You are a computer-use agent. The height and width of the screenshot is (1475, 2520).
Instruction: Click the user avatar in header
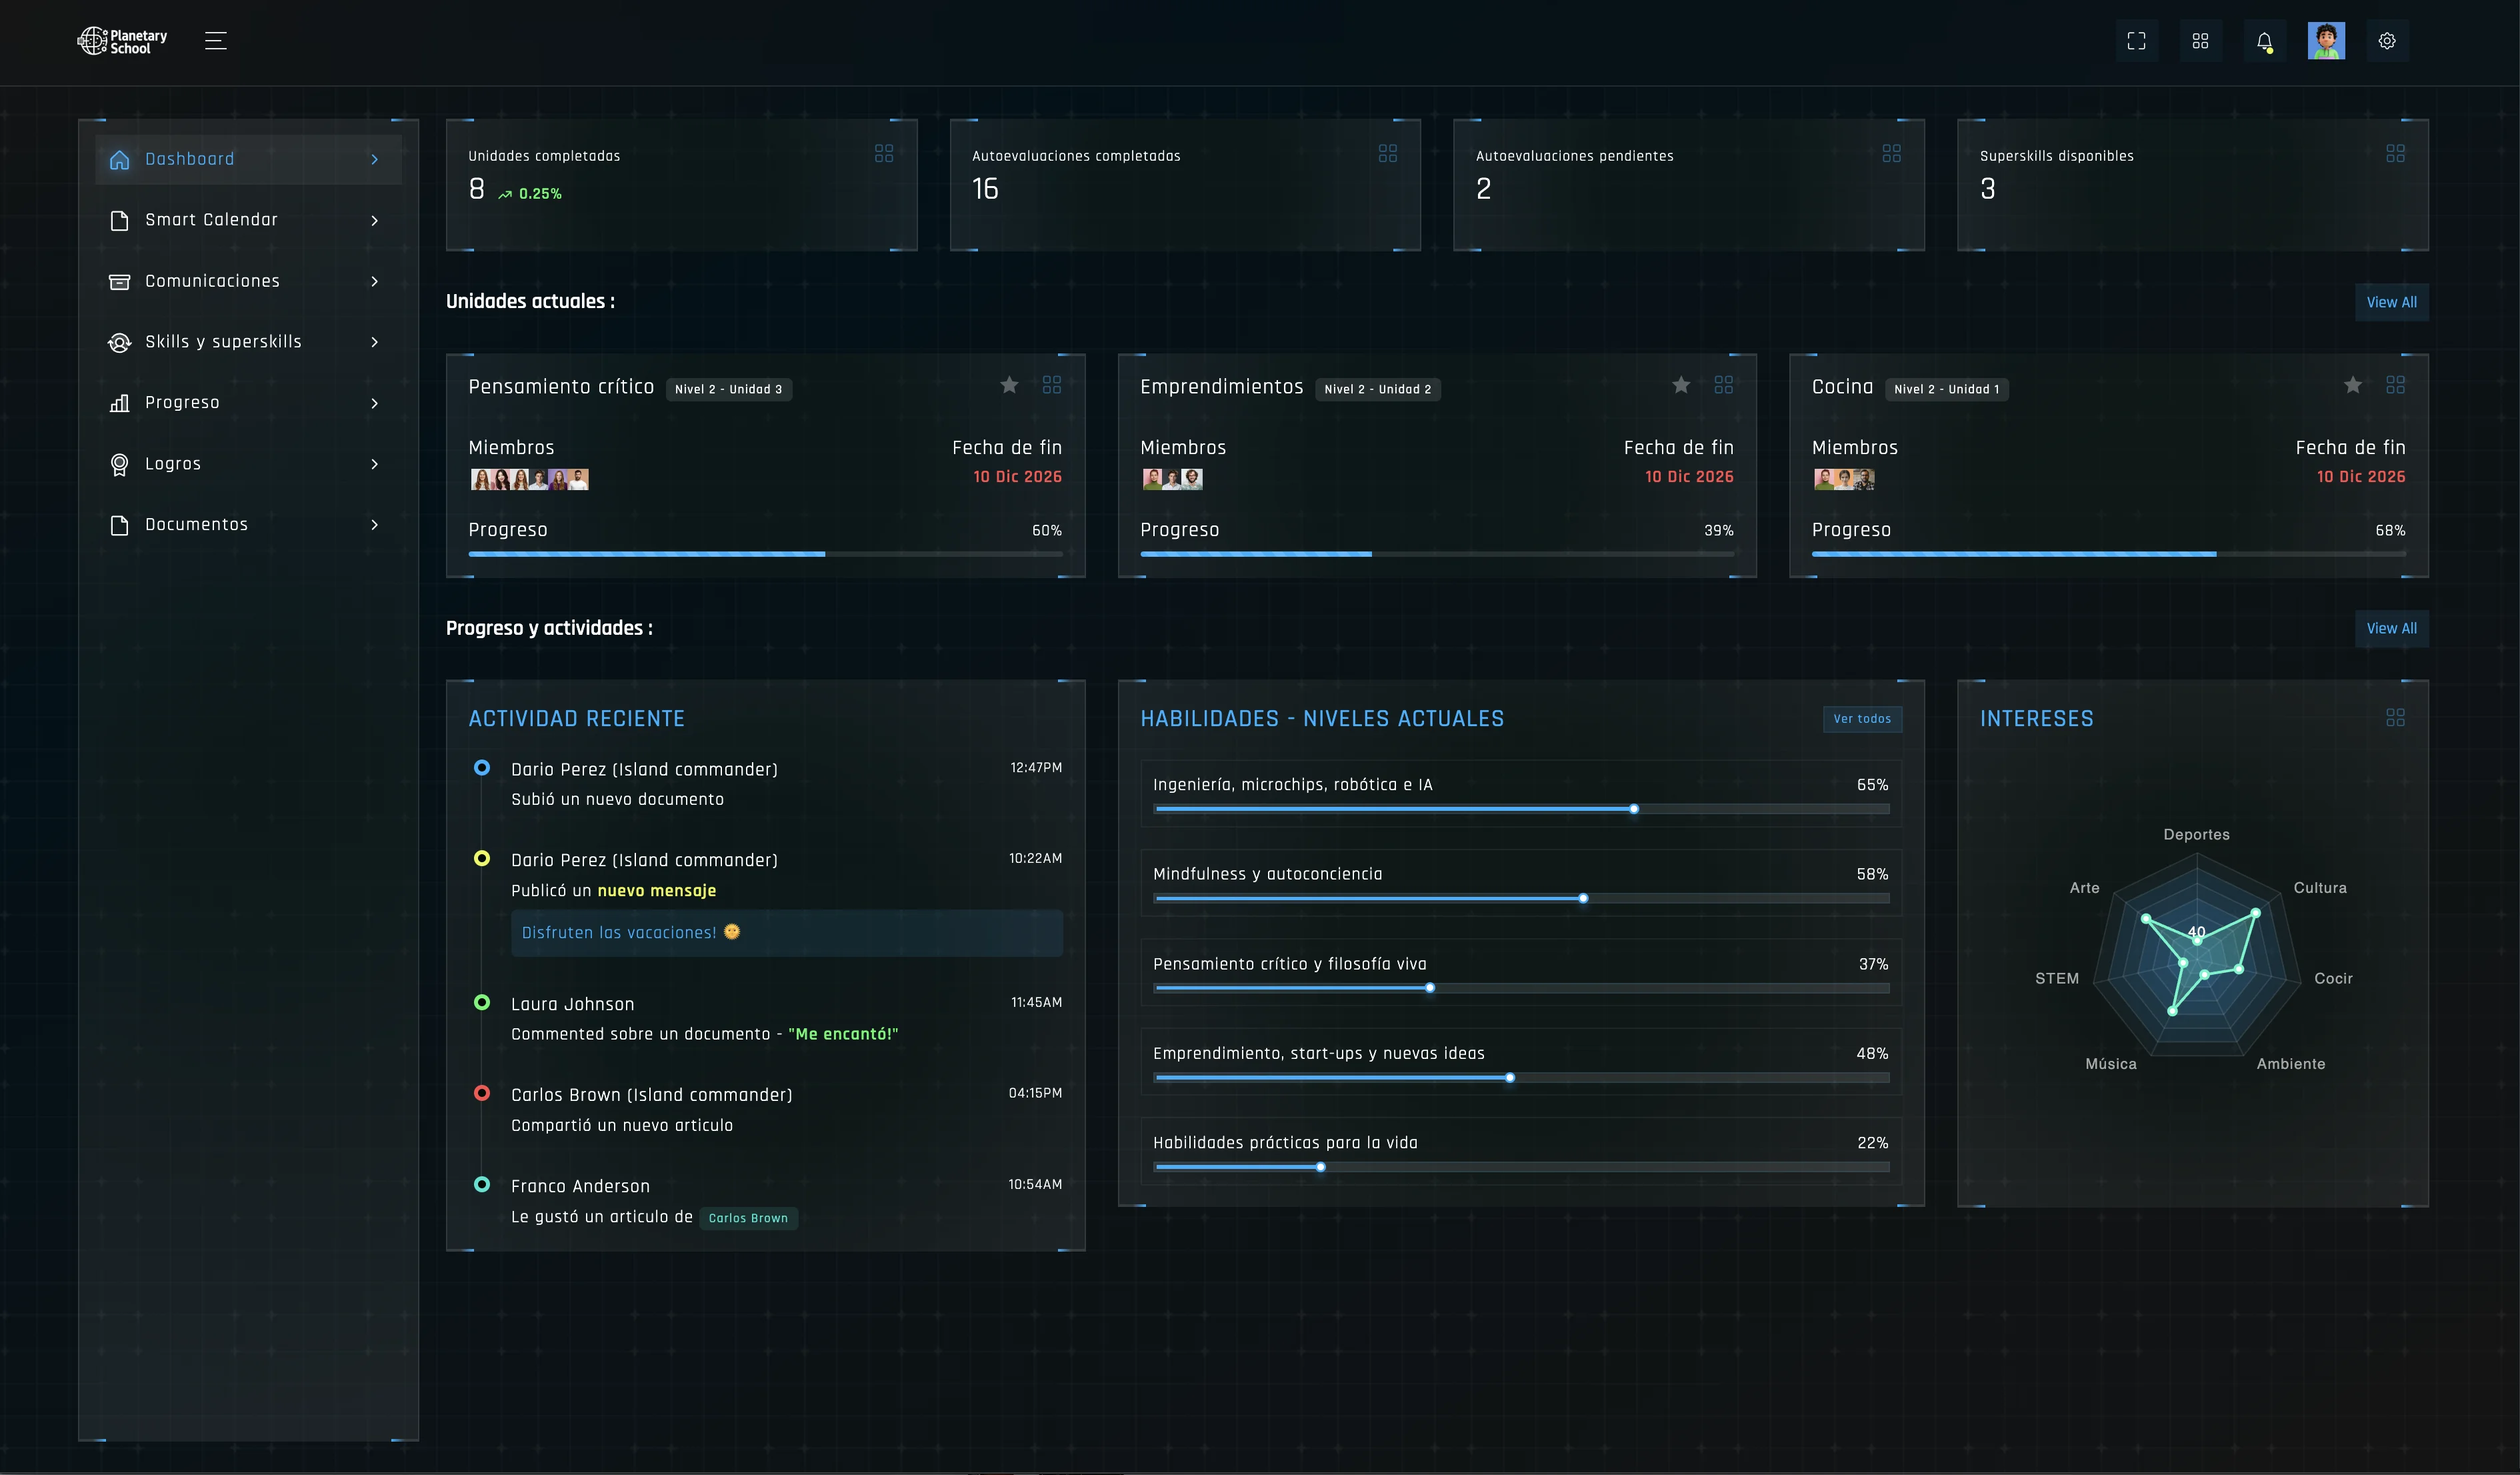[2326, 41]
